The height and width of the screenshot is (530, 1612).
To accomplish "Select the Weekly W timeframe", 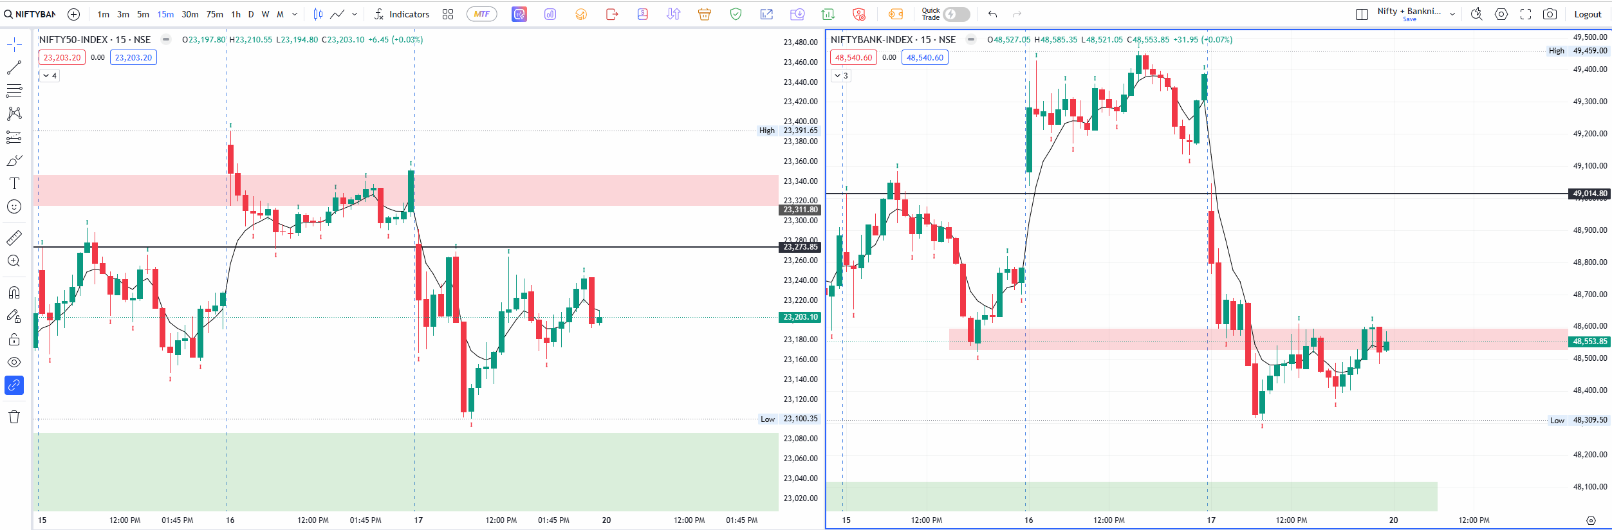I will 265,14.
